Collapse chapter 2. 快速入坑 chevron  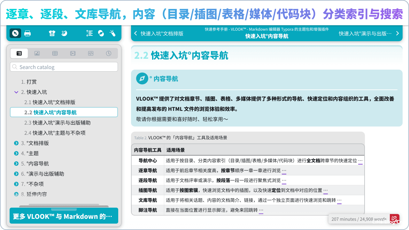pos(16,92)
